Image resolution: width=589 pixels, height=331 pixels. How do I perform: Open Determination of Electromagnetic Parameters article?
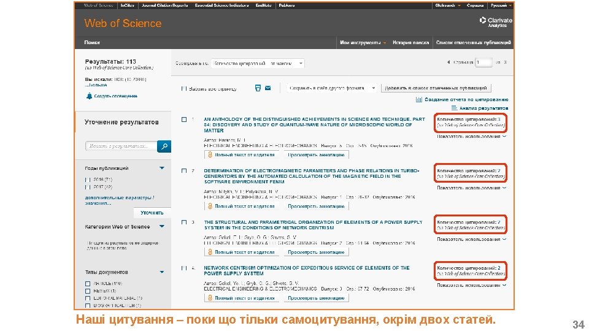[x=312, y=177]
